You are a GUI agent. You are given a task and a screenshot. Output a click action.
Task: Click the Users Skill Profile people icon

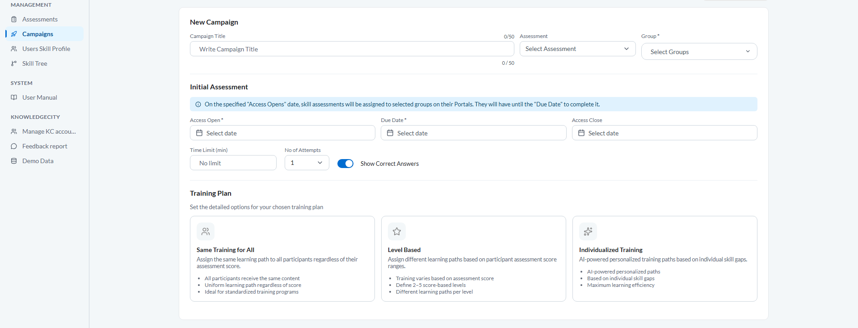(14, 49)
